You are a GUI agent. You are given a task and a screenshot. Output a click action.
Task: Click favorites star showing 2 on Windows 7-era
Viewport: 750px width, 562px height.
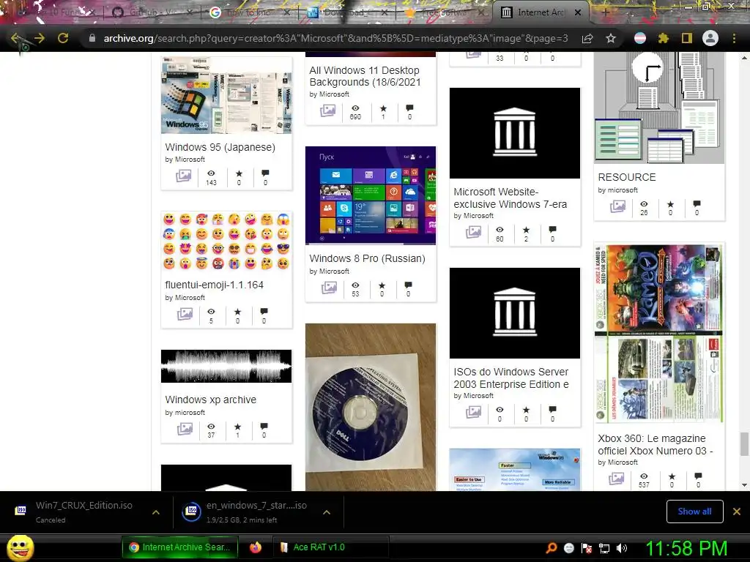pos(526,230)
